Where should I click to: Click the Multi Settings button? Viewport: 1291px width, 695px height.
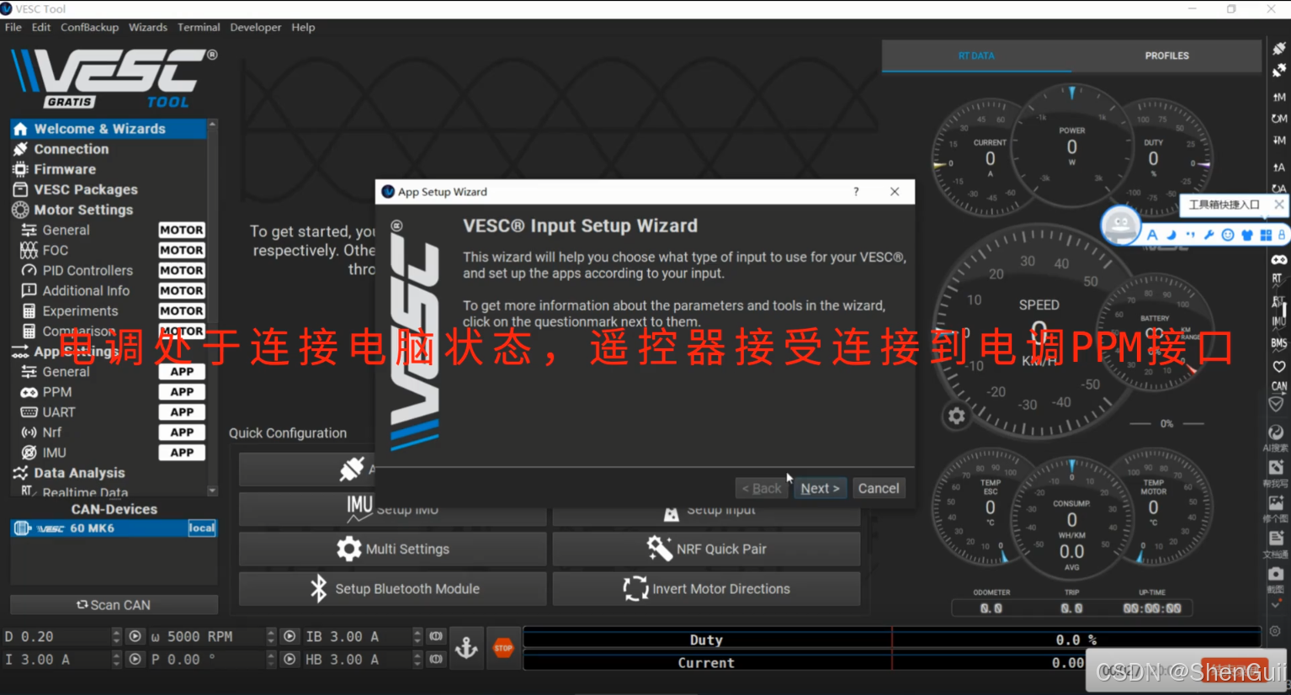[392, 549]
